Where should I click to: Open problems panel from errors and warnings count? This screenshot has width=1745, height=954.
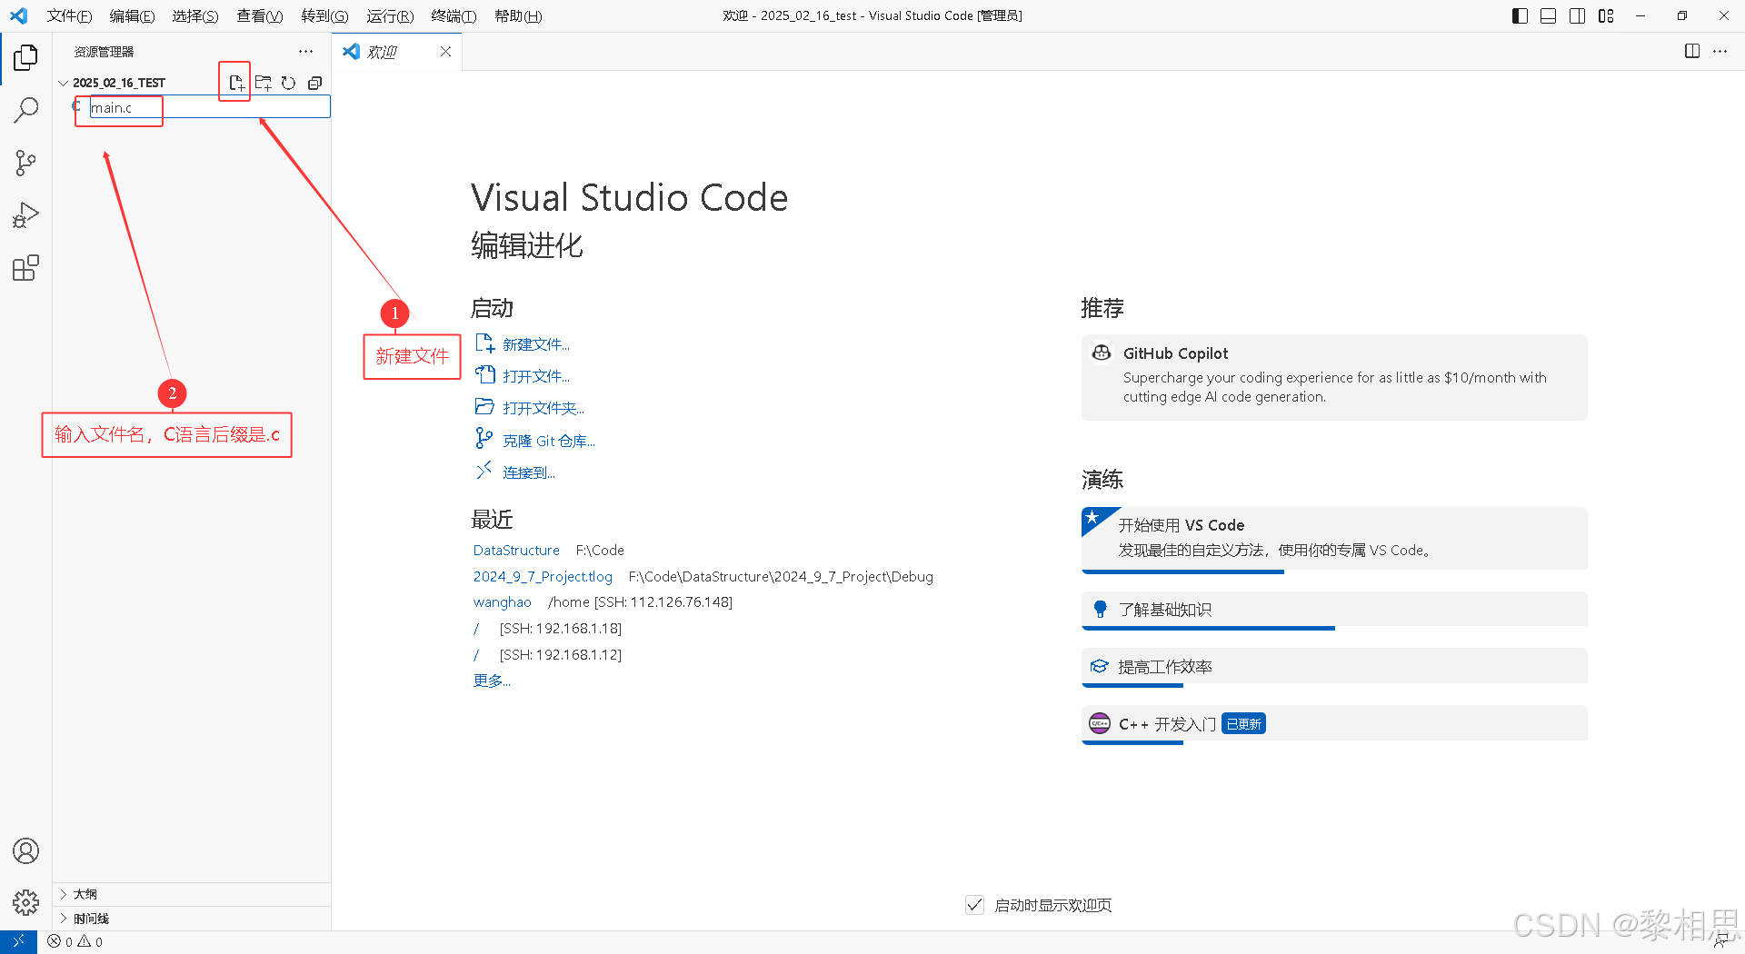point(75,941)
